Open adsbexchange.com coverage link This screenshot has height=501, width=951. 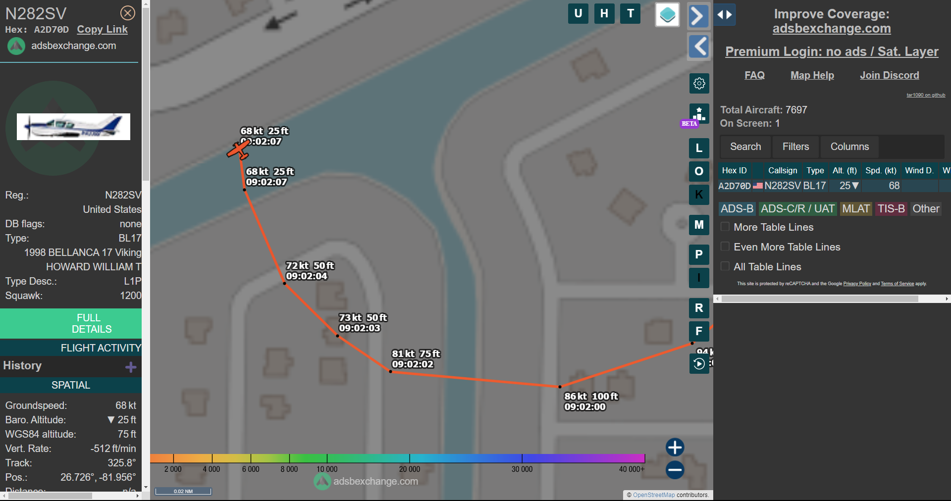click(832, 29)
